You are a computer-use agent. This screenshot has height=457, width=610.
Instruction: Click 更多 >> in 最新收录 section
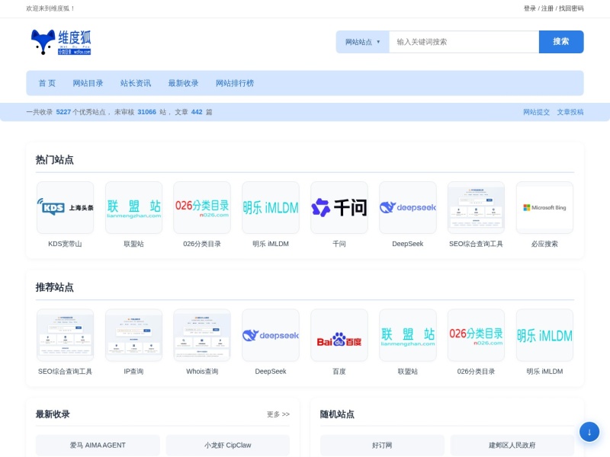(x=278, y=414)
